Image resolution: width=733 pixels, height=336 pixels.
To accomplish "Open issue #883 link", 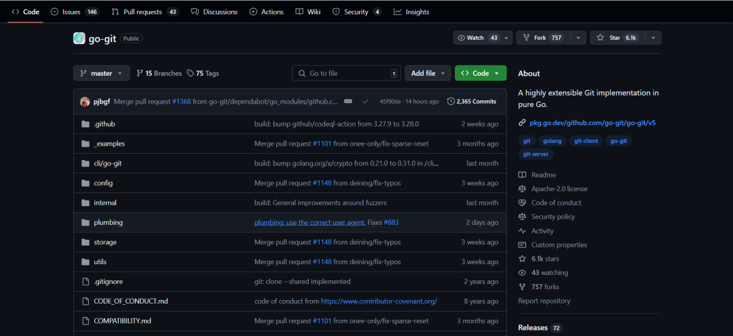I will pyautogui.click(x=392, y=223).
